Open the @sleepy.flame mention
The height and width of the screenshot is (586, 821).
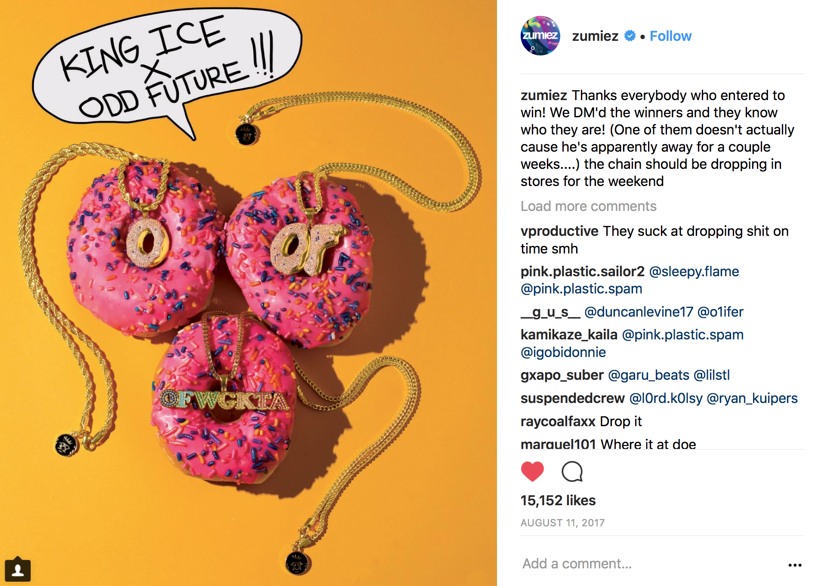click(694, 272)
